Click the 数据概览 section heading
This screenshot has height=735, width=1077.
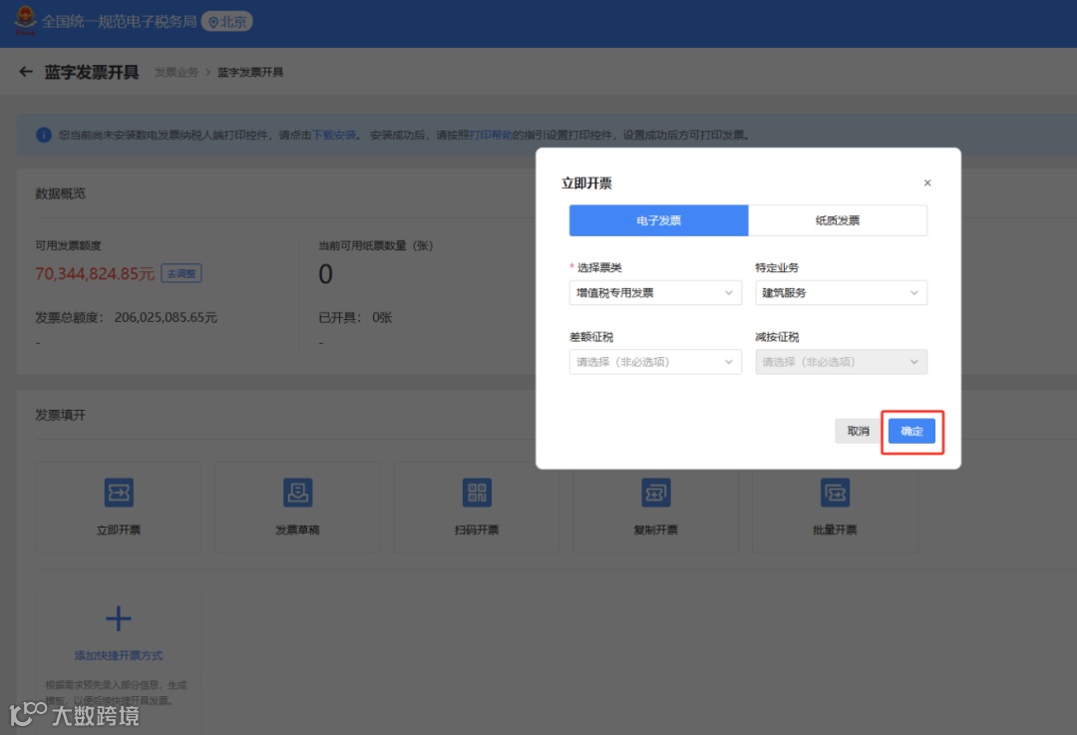coord(61,193)
